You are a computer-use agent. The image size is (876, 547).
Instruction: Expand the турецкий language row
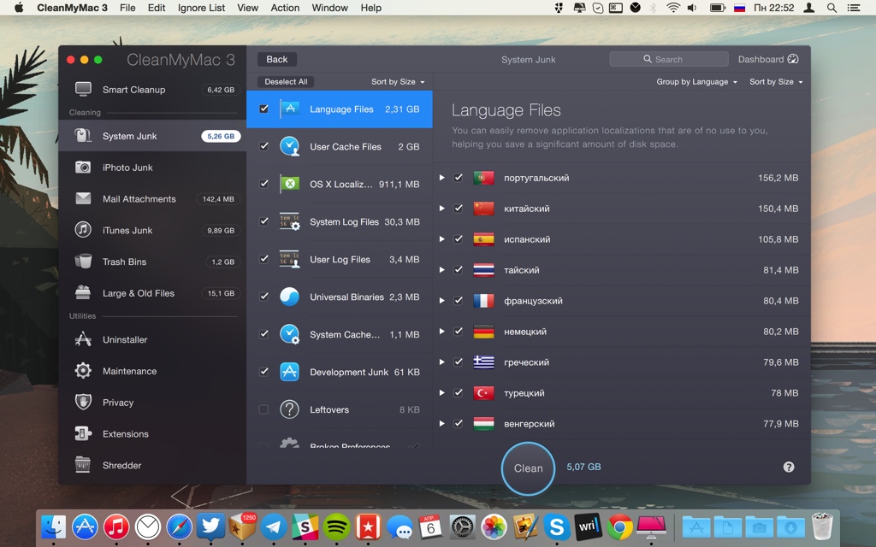441,392
